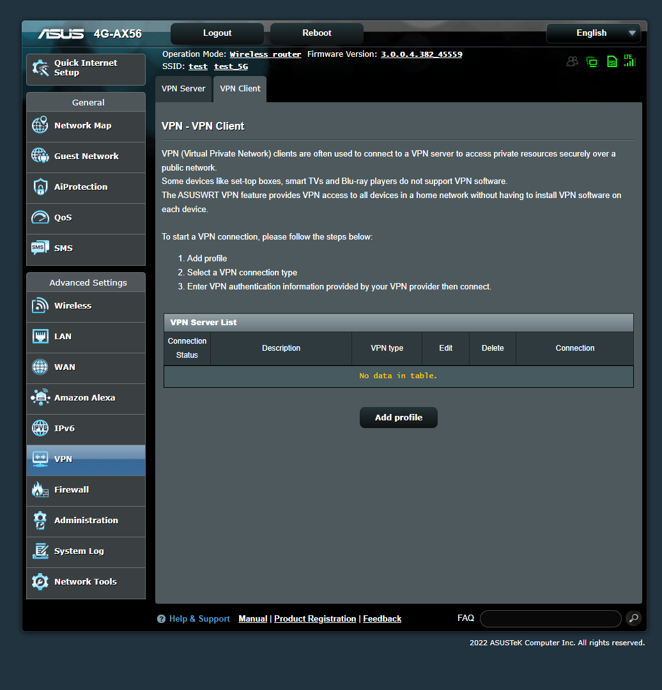Click the WAN globe icon

tap(40, 367)
